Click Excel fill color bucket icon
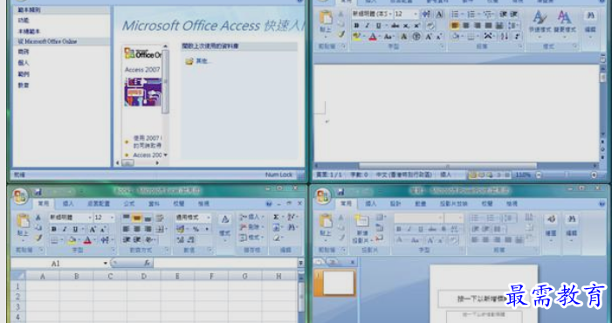The image size is (612, 323). [x=72, y=240]
